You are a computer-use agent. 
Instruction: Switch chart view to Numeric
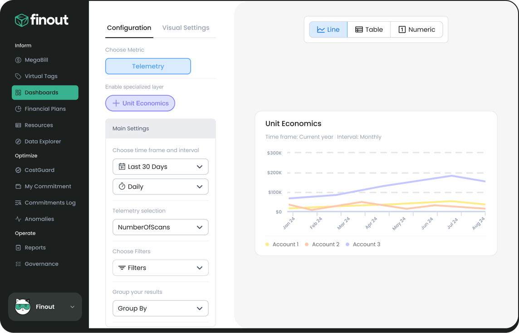point(416,29)
